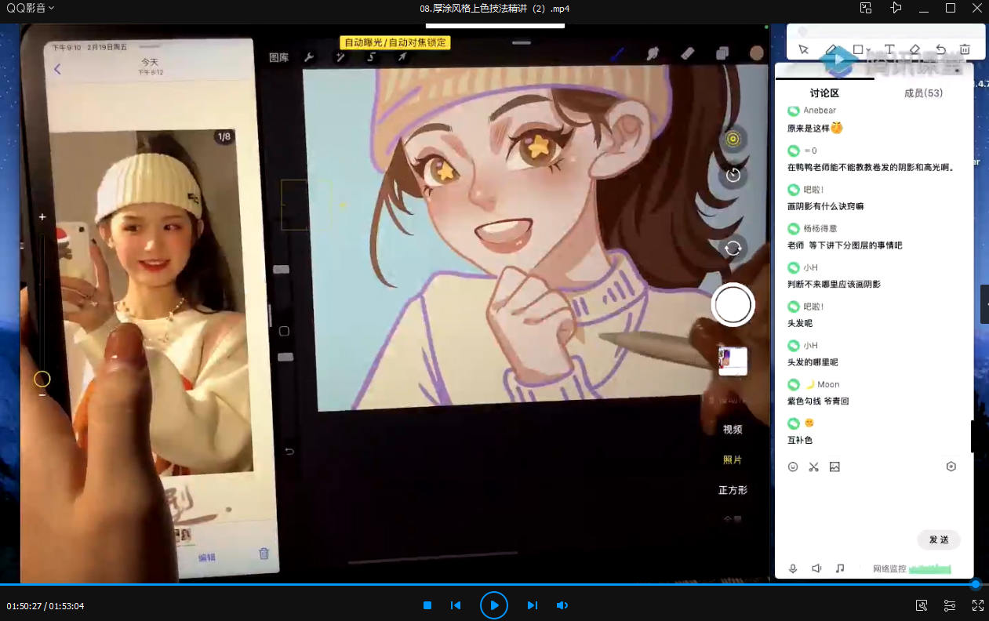Open the player toolbox wrench icon
The width and height of the screenshot is (989, 621).
[x=922, y=605]
